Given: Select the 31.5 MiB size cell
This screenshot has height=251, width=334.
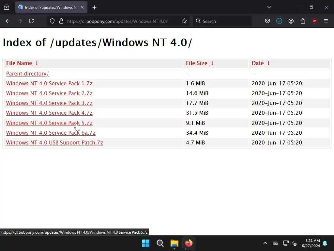Looking at the screenshot, I should (197, 113).
